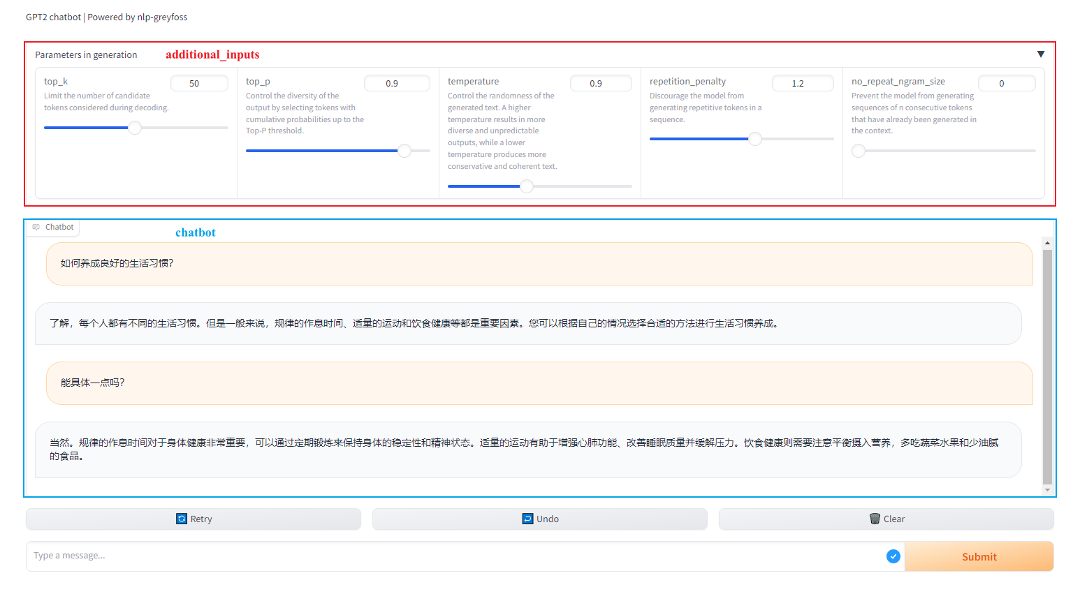Adjust the top_k slider handle
1073x601 pixels.
point(135,128)
